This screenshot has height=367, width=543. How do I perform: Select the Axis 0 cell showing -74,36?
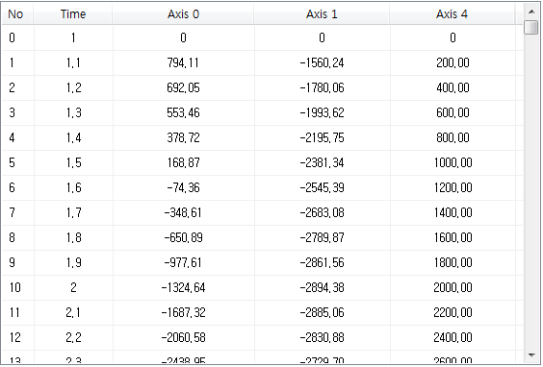184,187
